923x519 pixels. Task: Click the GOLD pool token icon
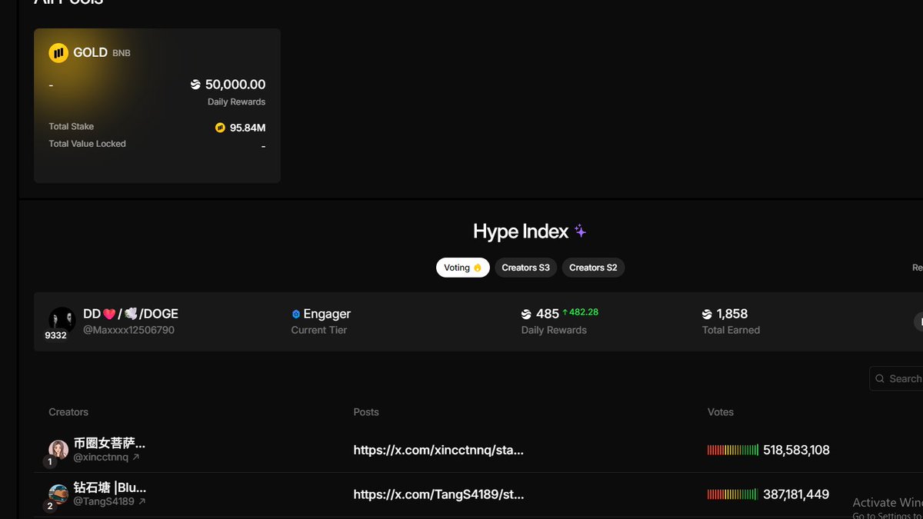coord(59,52)
